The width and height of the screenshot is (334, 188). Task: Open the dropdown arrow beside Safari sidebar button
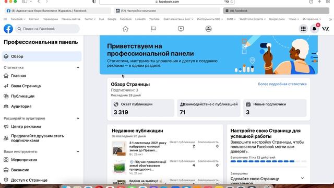(31, 2)
